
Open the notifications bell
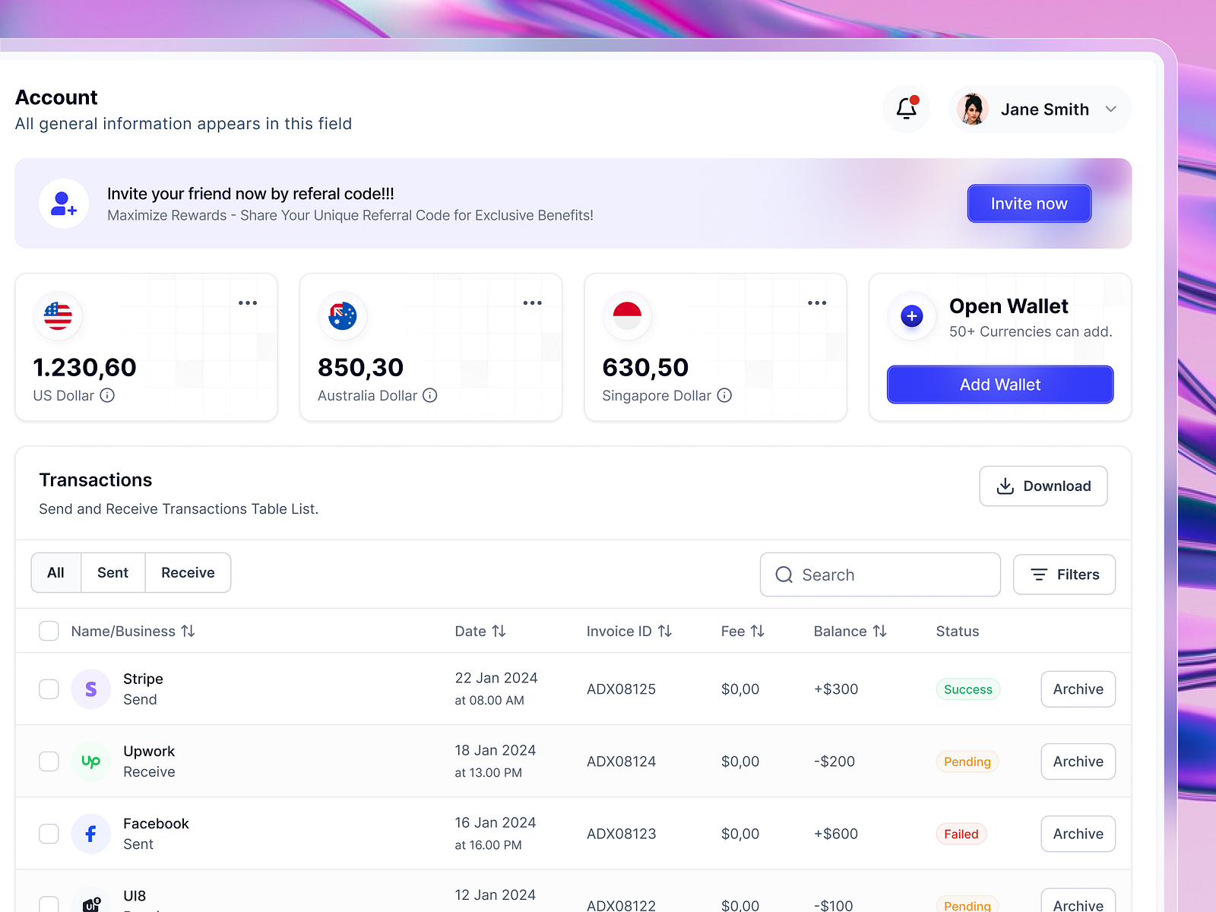907,109
